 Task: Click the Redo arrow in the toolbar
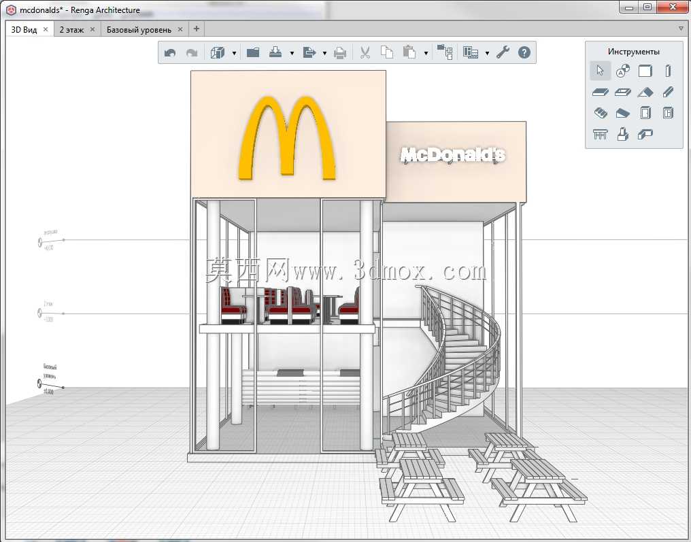click(x=191, y=53)
